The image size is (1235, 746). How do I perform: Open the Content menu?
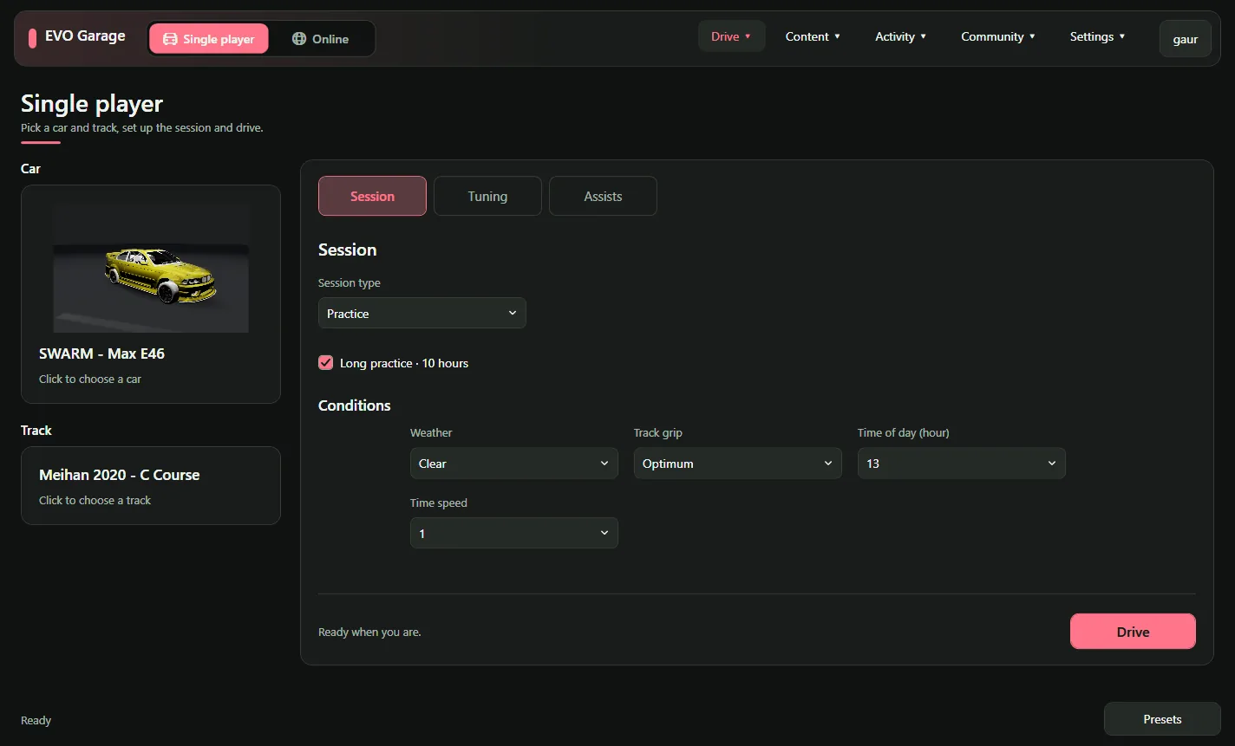point(813,36)
